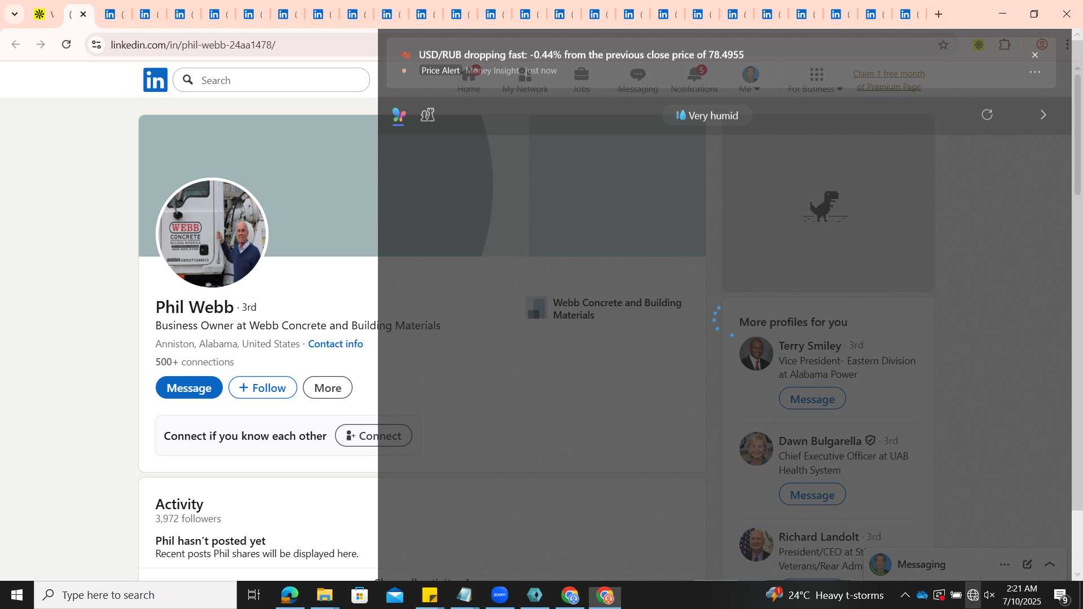Open the 24°C Heavy t-storms weather widget
The width and height of the screenshot is (1083, 609).
pyautogui.click(x=825, y=595)
